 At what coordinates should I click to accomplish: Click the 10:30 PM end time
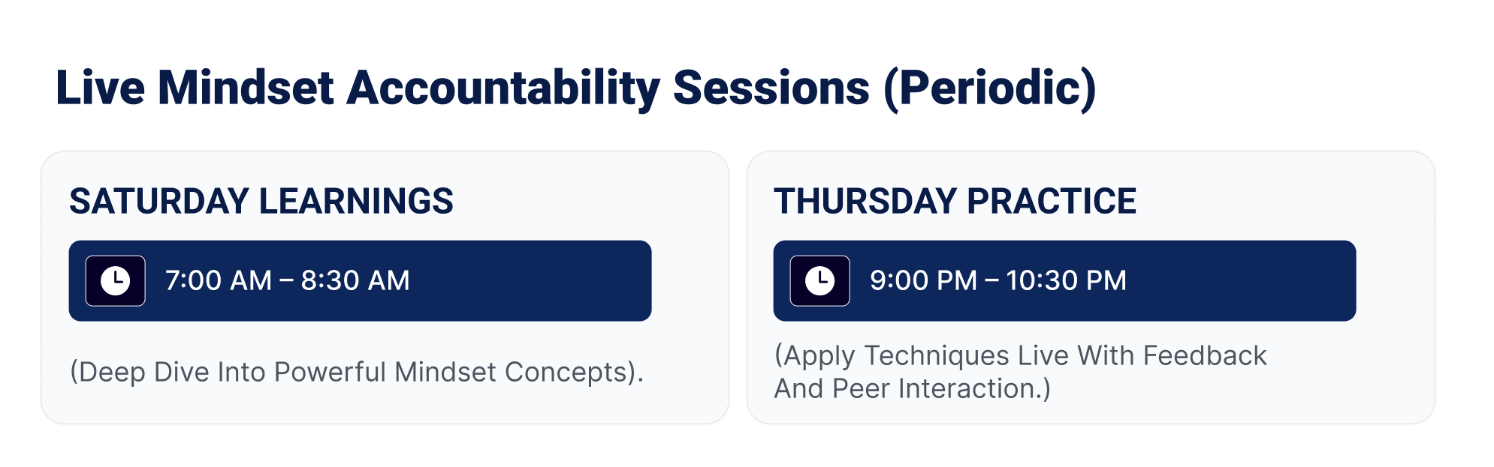click(1067, 280)
